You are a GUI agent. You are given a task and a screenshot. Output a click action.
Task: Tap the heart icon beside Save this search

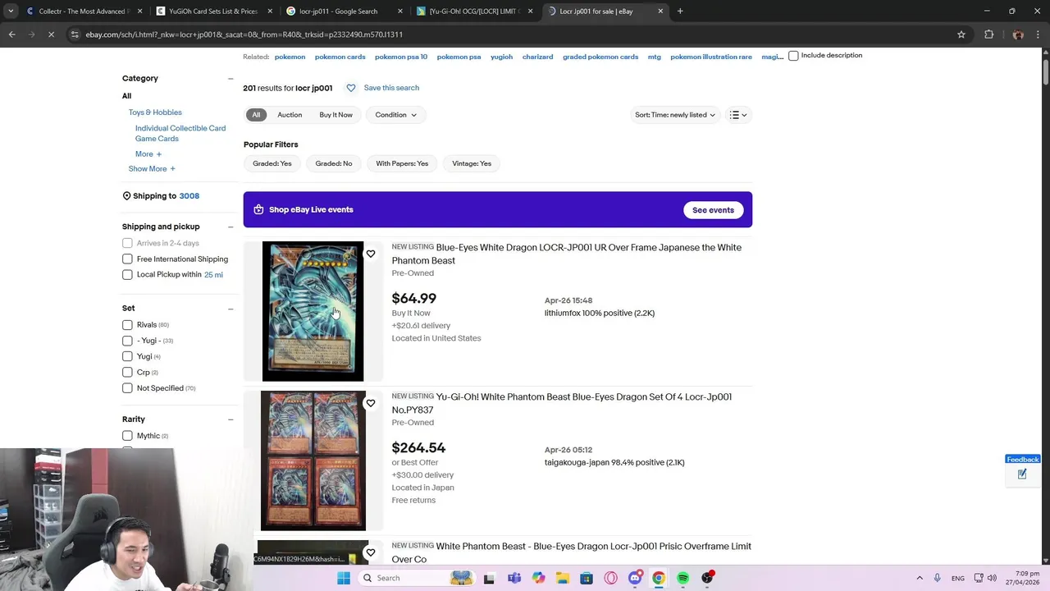point(351,88)
